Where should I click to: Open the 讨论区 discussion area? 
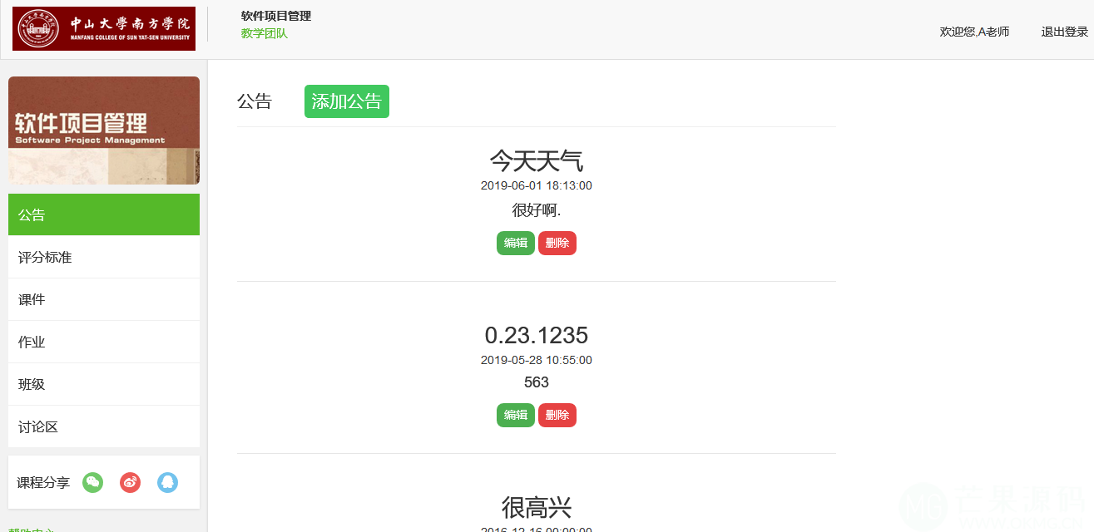click(104, 427)
